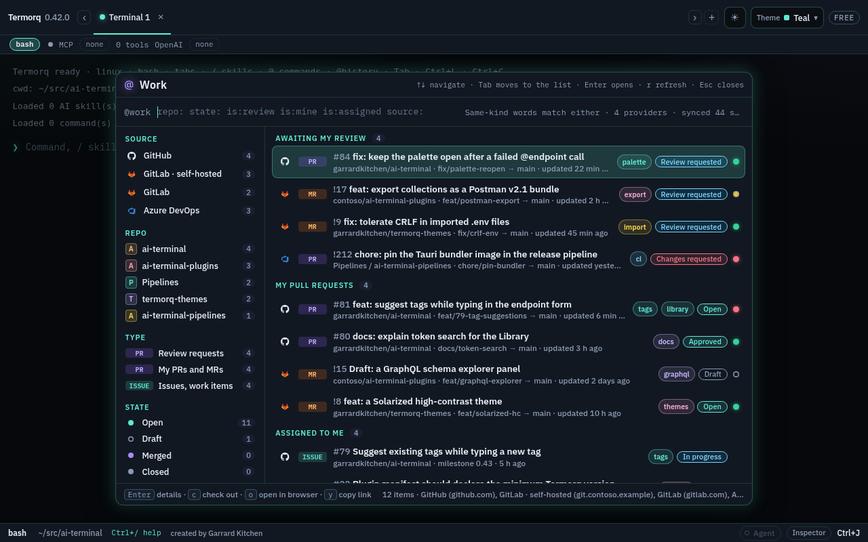Click GitLab icon on !17 row
This screenshot has height=542, width=868.
pyautogui.click(x=285, y=194)
